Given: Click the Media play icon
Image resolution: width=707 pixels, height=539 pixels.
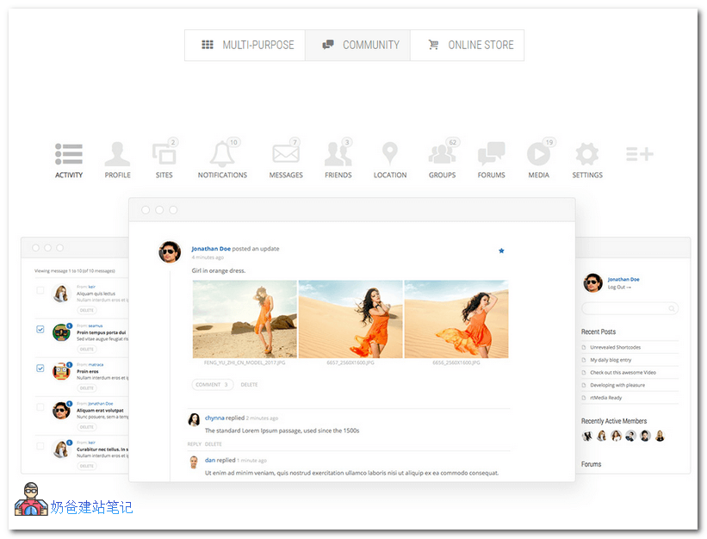Looking at the screenshot, I should [x=538, y=155].
